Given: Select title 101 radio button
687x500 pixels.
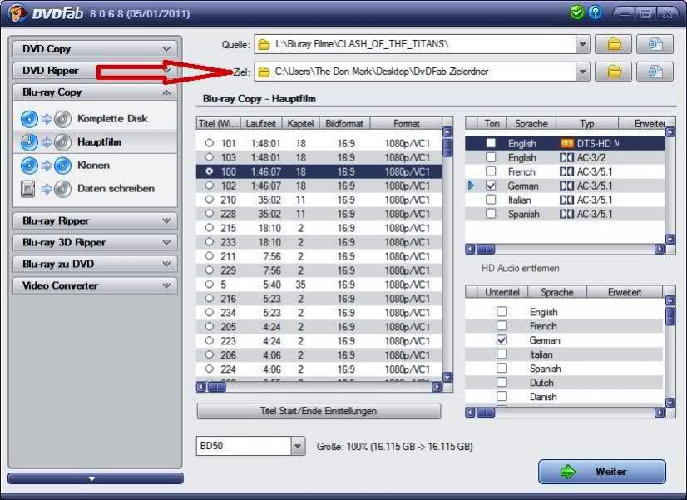Looking at the screenshot, I should (210, 143).
